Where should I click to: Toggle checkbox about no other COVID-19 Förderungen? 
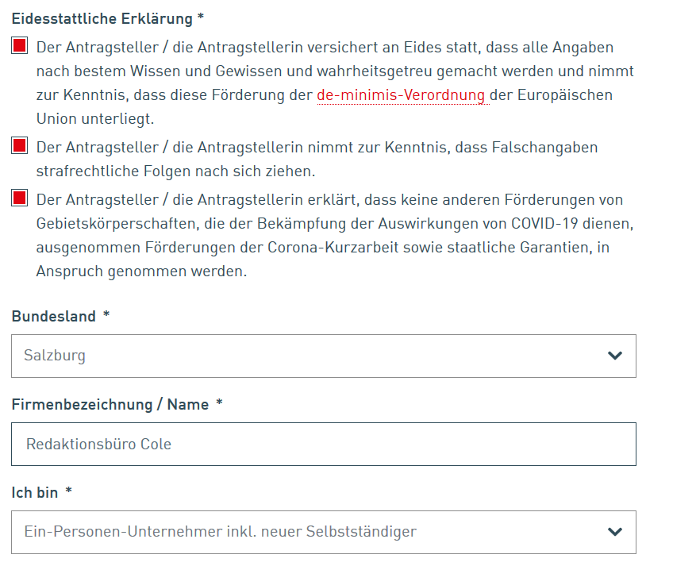20,198
